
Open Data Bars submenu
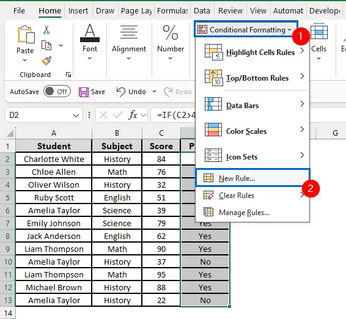(x=252, y=105)
